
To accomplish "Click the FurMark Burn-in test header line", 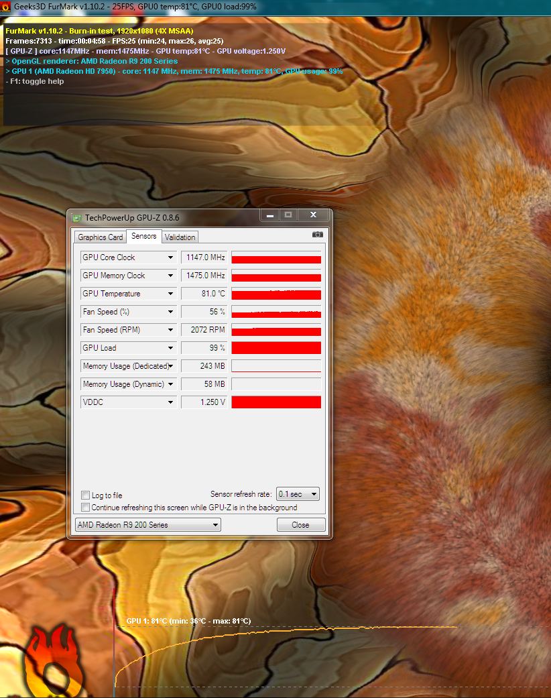I will [99, 31].
